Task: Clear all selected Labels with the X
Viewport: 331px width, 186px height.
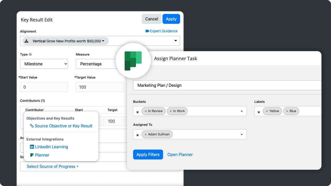Action: click(x=259, y=112)
